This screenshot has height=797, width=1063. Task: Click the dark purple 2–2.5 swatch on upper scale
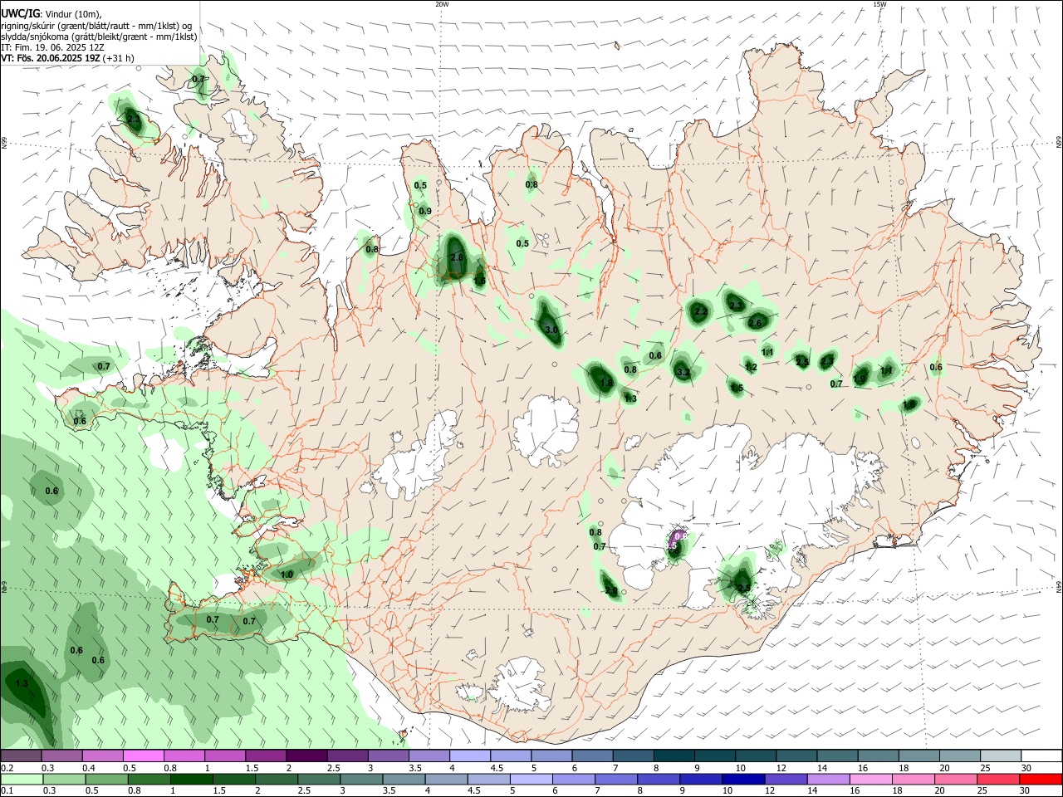[306, 755]
